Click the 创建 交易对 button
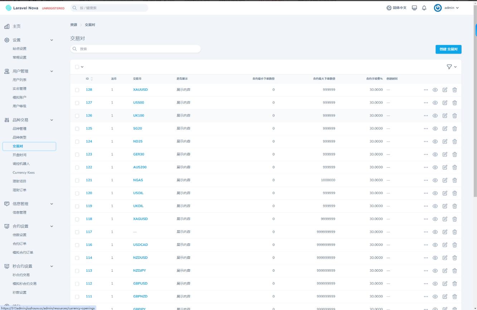Screen dimensions: 477x310 448,49
